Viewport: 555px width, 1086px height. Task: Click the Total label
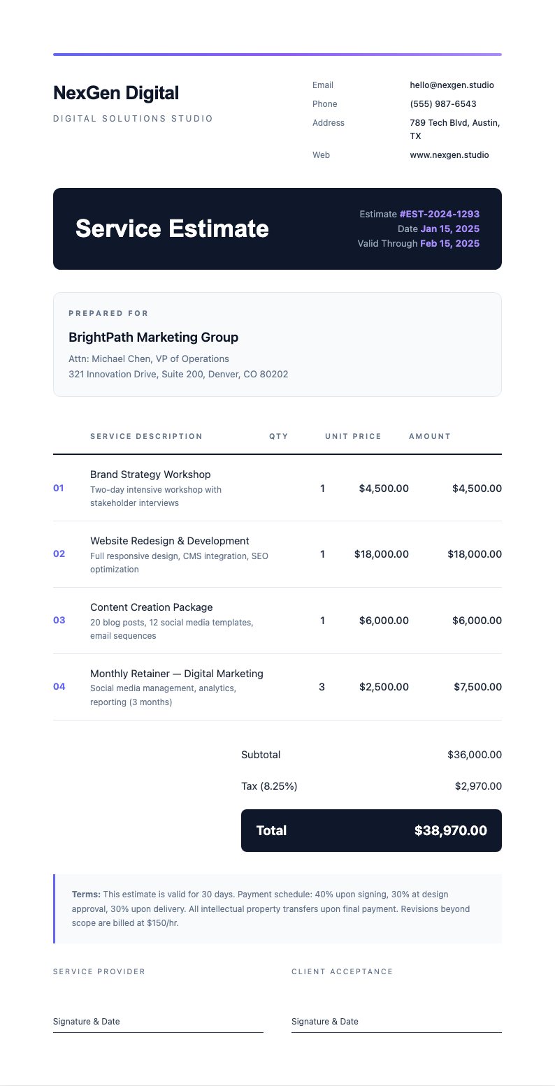point(271,831)
